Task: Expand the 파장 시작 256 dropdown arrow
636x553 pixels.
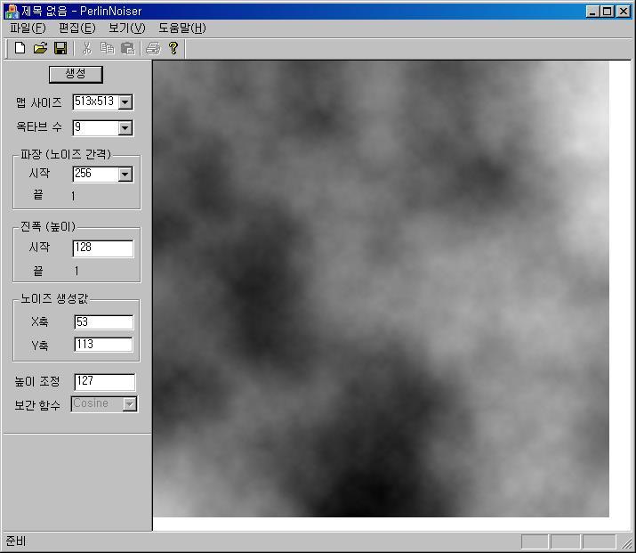Action: tap(125, 175)
